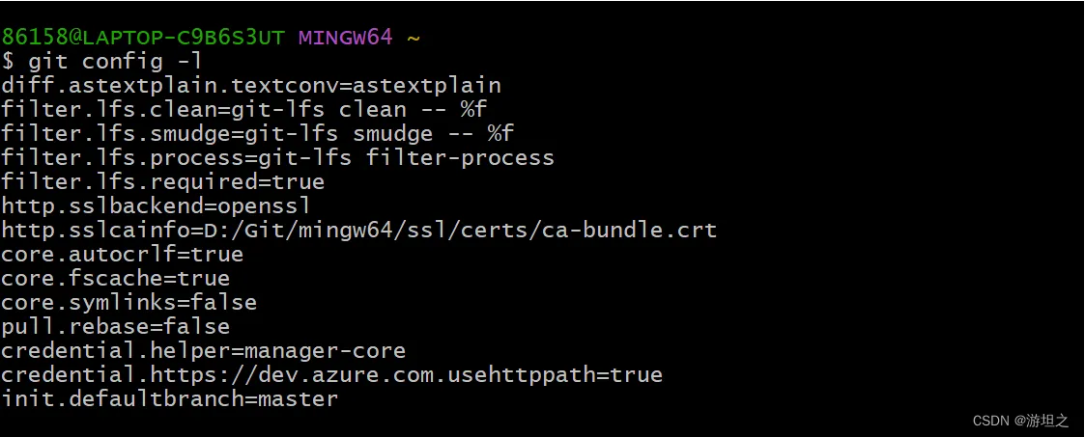This screenshot has height=437, width=1085.
Task: Click the dollar sign prompt symbol
Action: (8, 62)
